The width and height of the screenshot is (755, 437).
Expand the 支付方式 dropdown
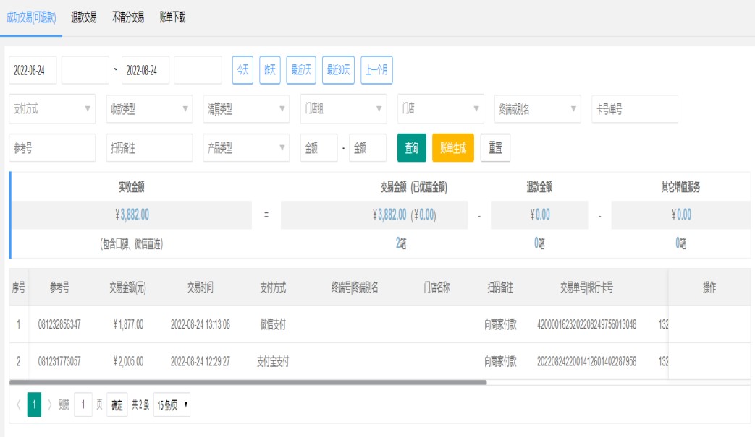coord(52,109)
